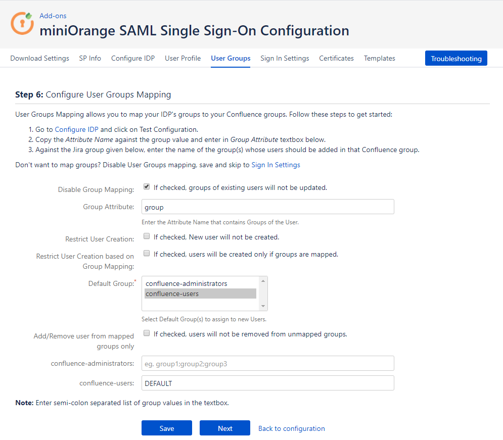Focus the confluence-administrators mapping field
This screenshot has height=440, width=503.
[x=268, y=364]
